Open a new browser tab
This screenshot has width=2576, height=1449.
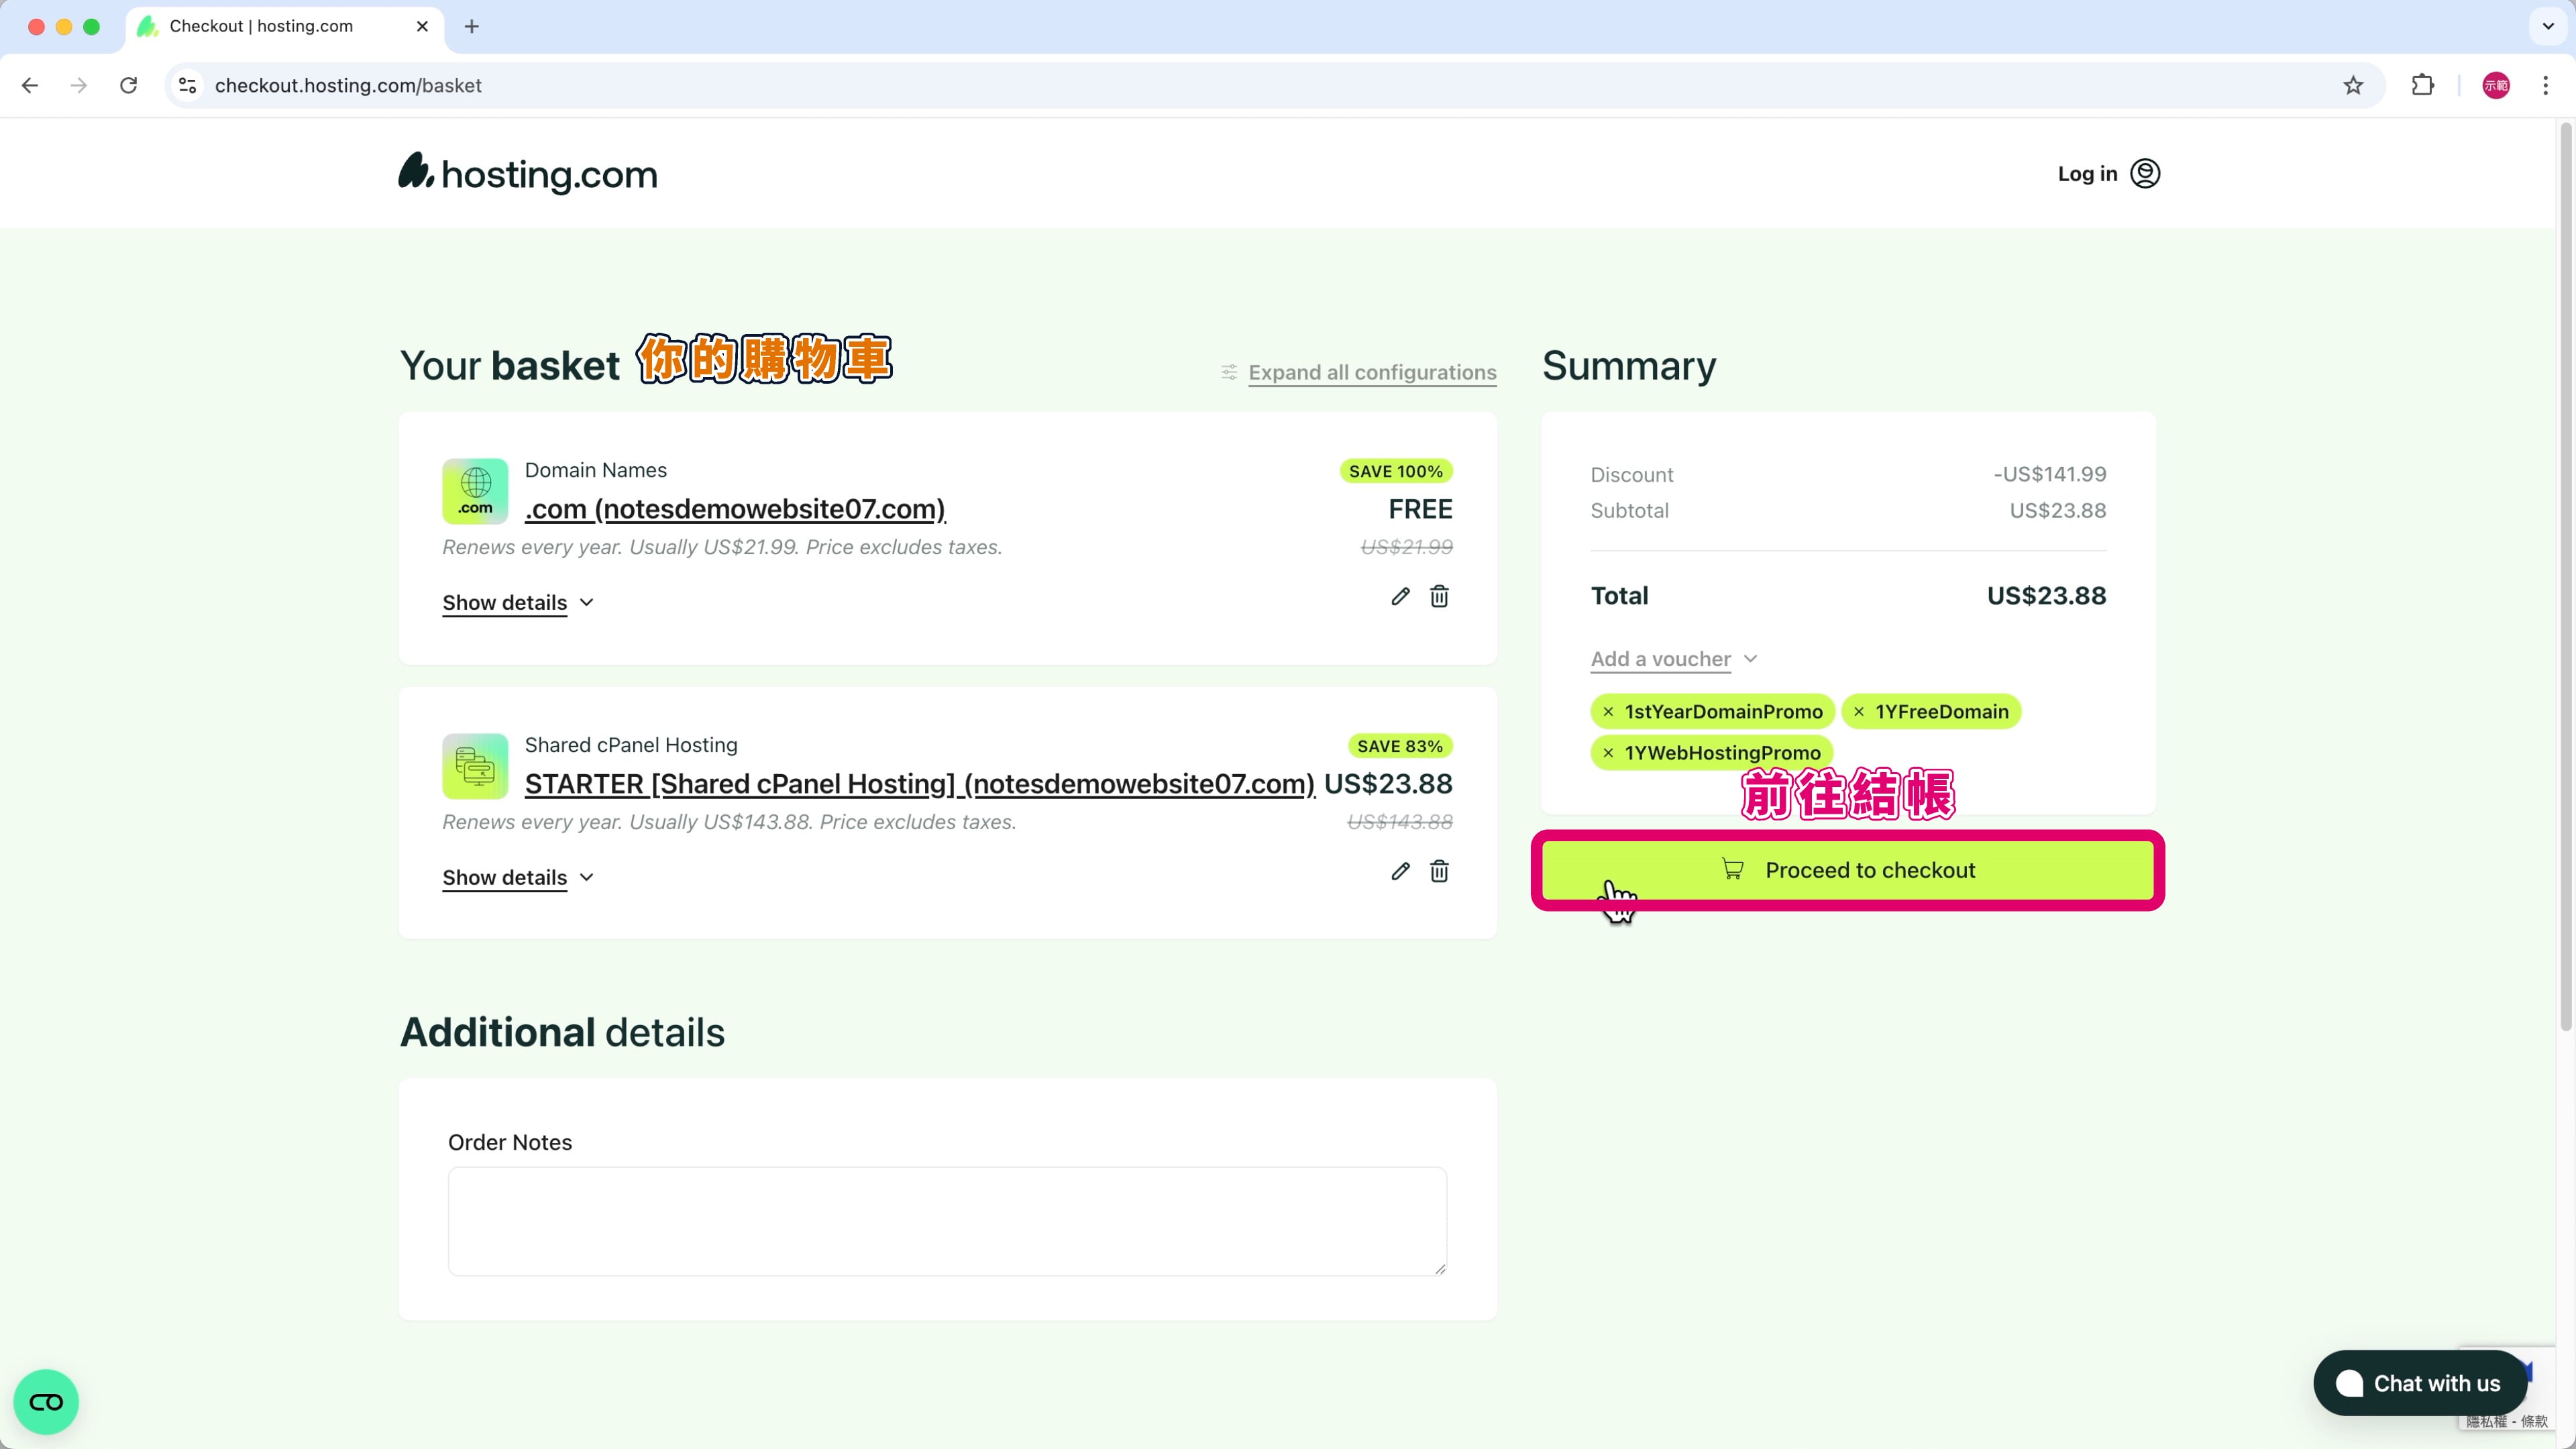click(x=472, y=26)
